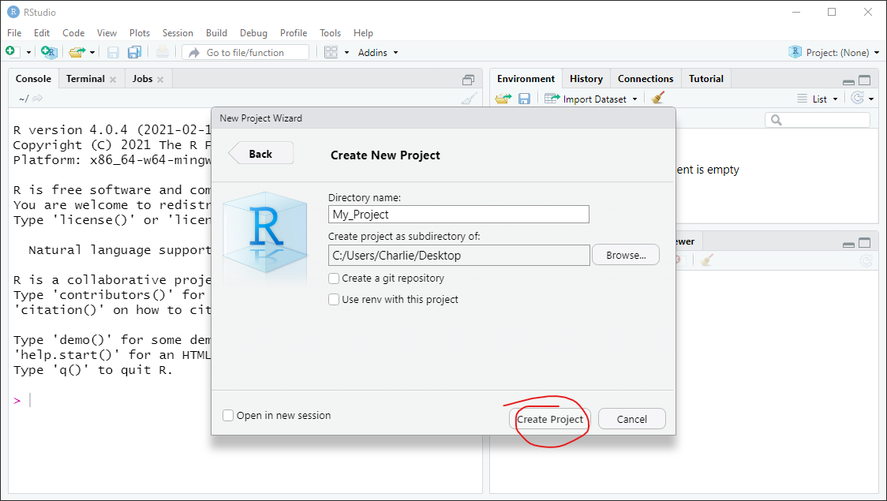Open the Addins dropdown menu

[x=378, y=53]
